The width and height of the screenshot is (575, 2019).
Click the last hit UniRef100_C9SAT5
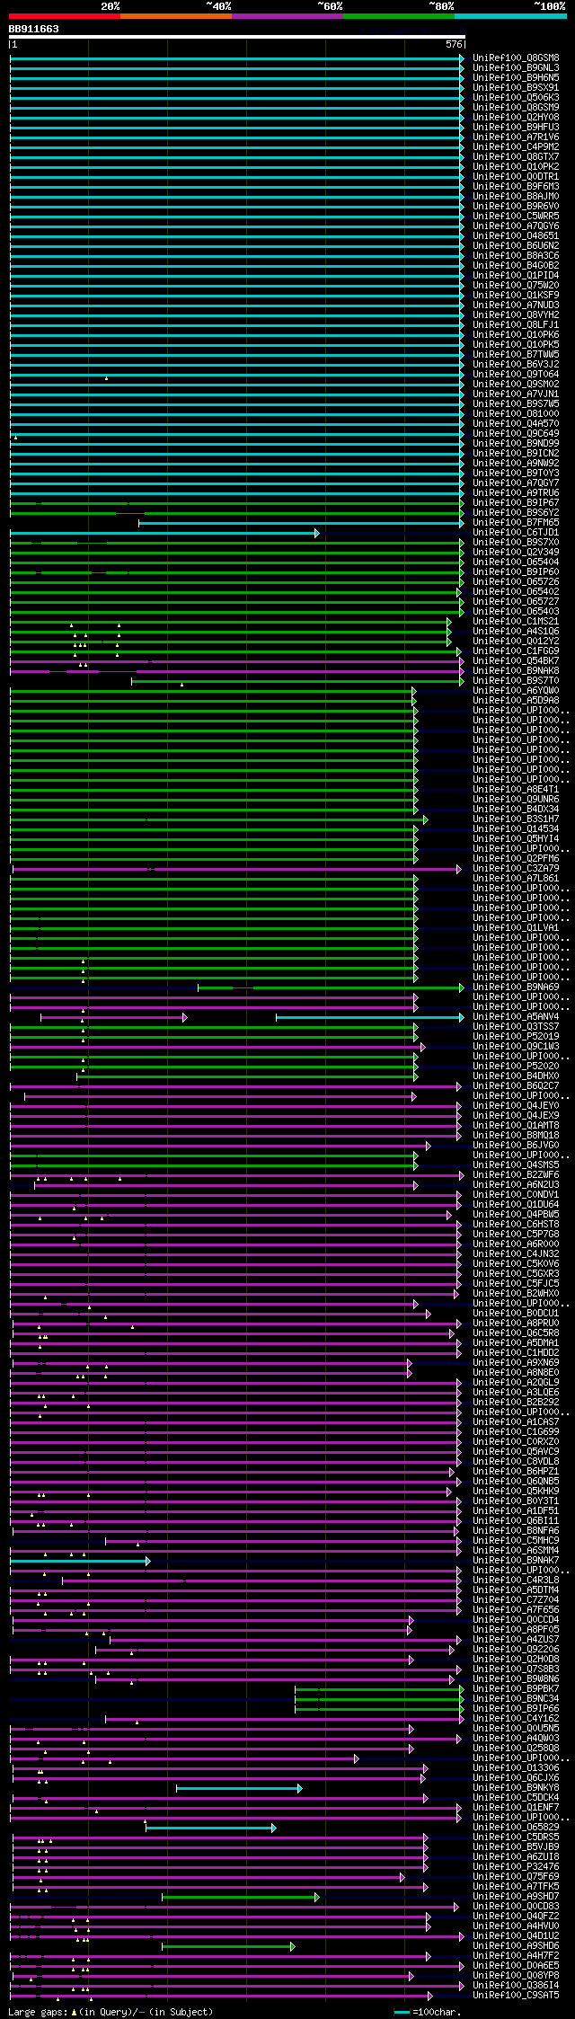coord(516,1995)
